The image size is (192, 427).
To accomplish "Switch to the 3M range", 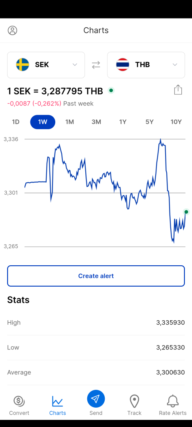I will point(96,122).
